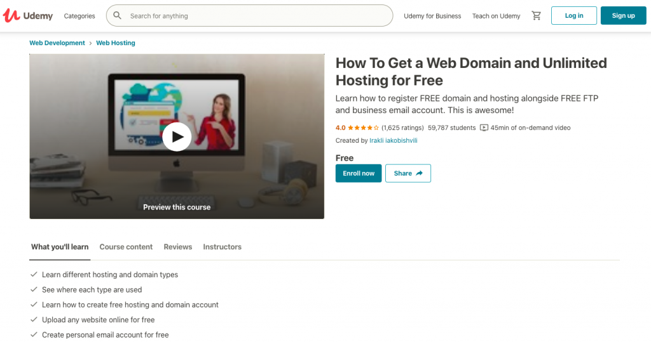Click the Sign up button
The height and width of the screenshot is (342, 651).
[623, 16]
